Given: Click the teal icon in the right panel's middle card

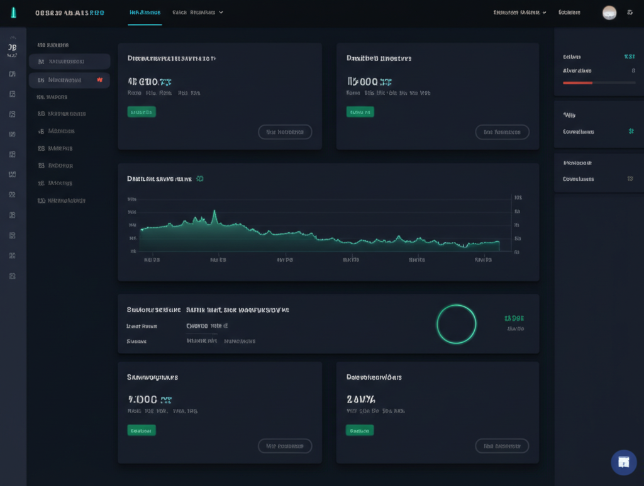Looking at the screenshot, I should pyautogui.click(x=630, y=131).
